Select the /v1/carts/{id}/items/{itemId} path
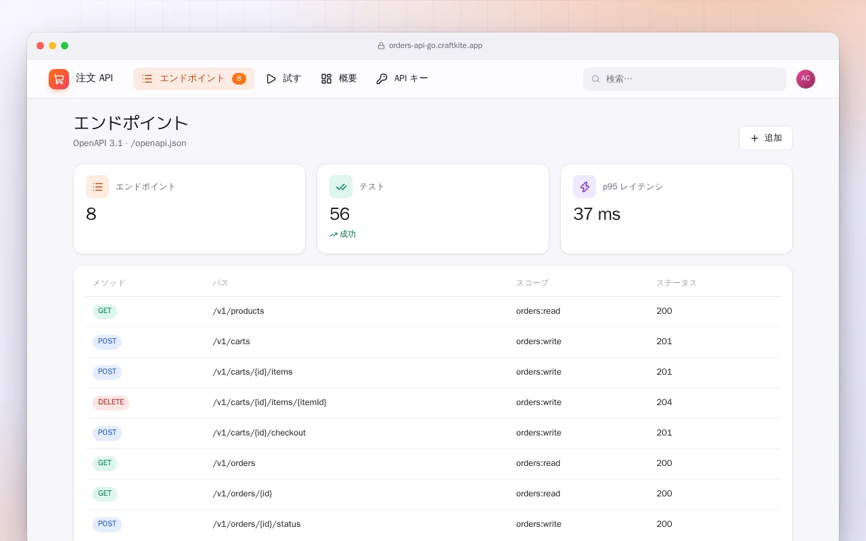 pos(269,402)
